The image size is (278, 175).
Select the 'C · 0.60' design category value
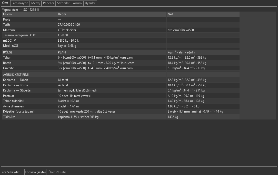click(x=112, y=35)
